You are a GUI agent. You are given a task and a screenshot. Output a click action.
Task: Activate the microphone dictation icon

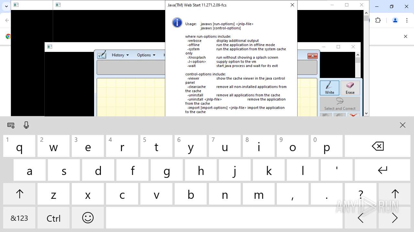pyautogui.click(x=27, y=125)
